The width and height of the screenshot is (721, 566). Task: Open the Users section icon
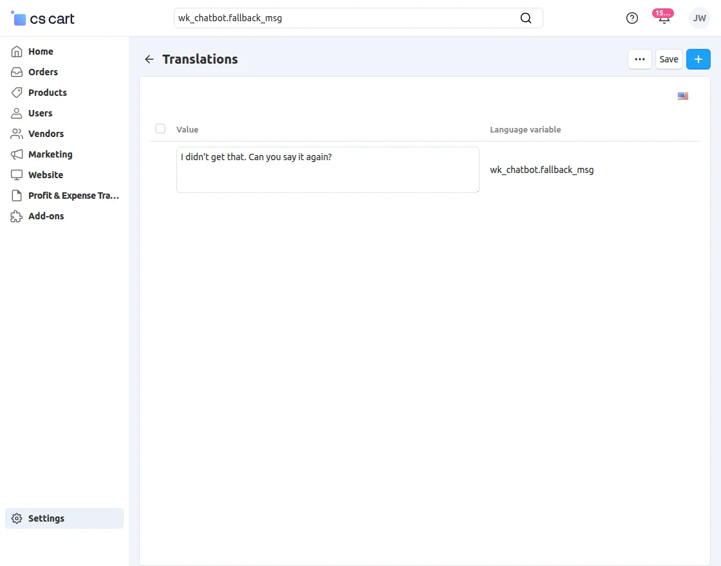click(16, 113)
